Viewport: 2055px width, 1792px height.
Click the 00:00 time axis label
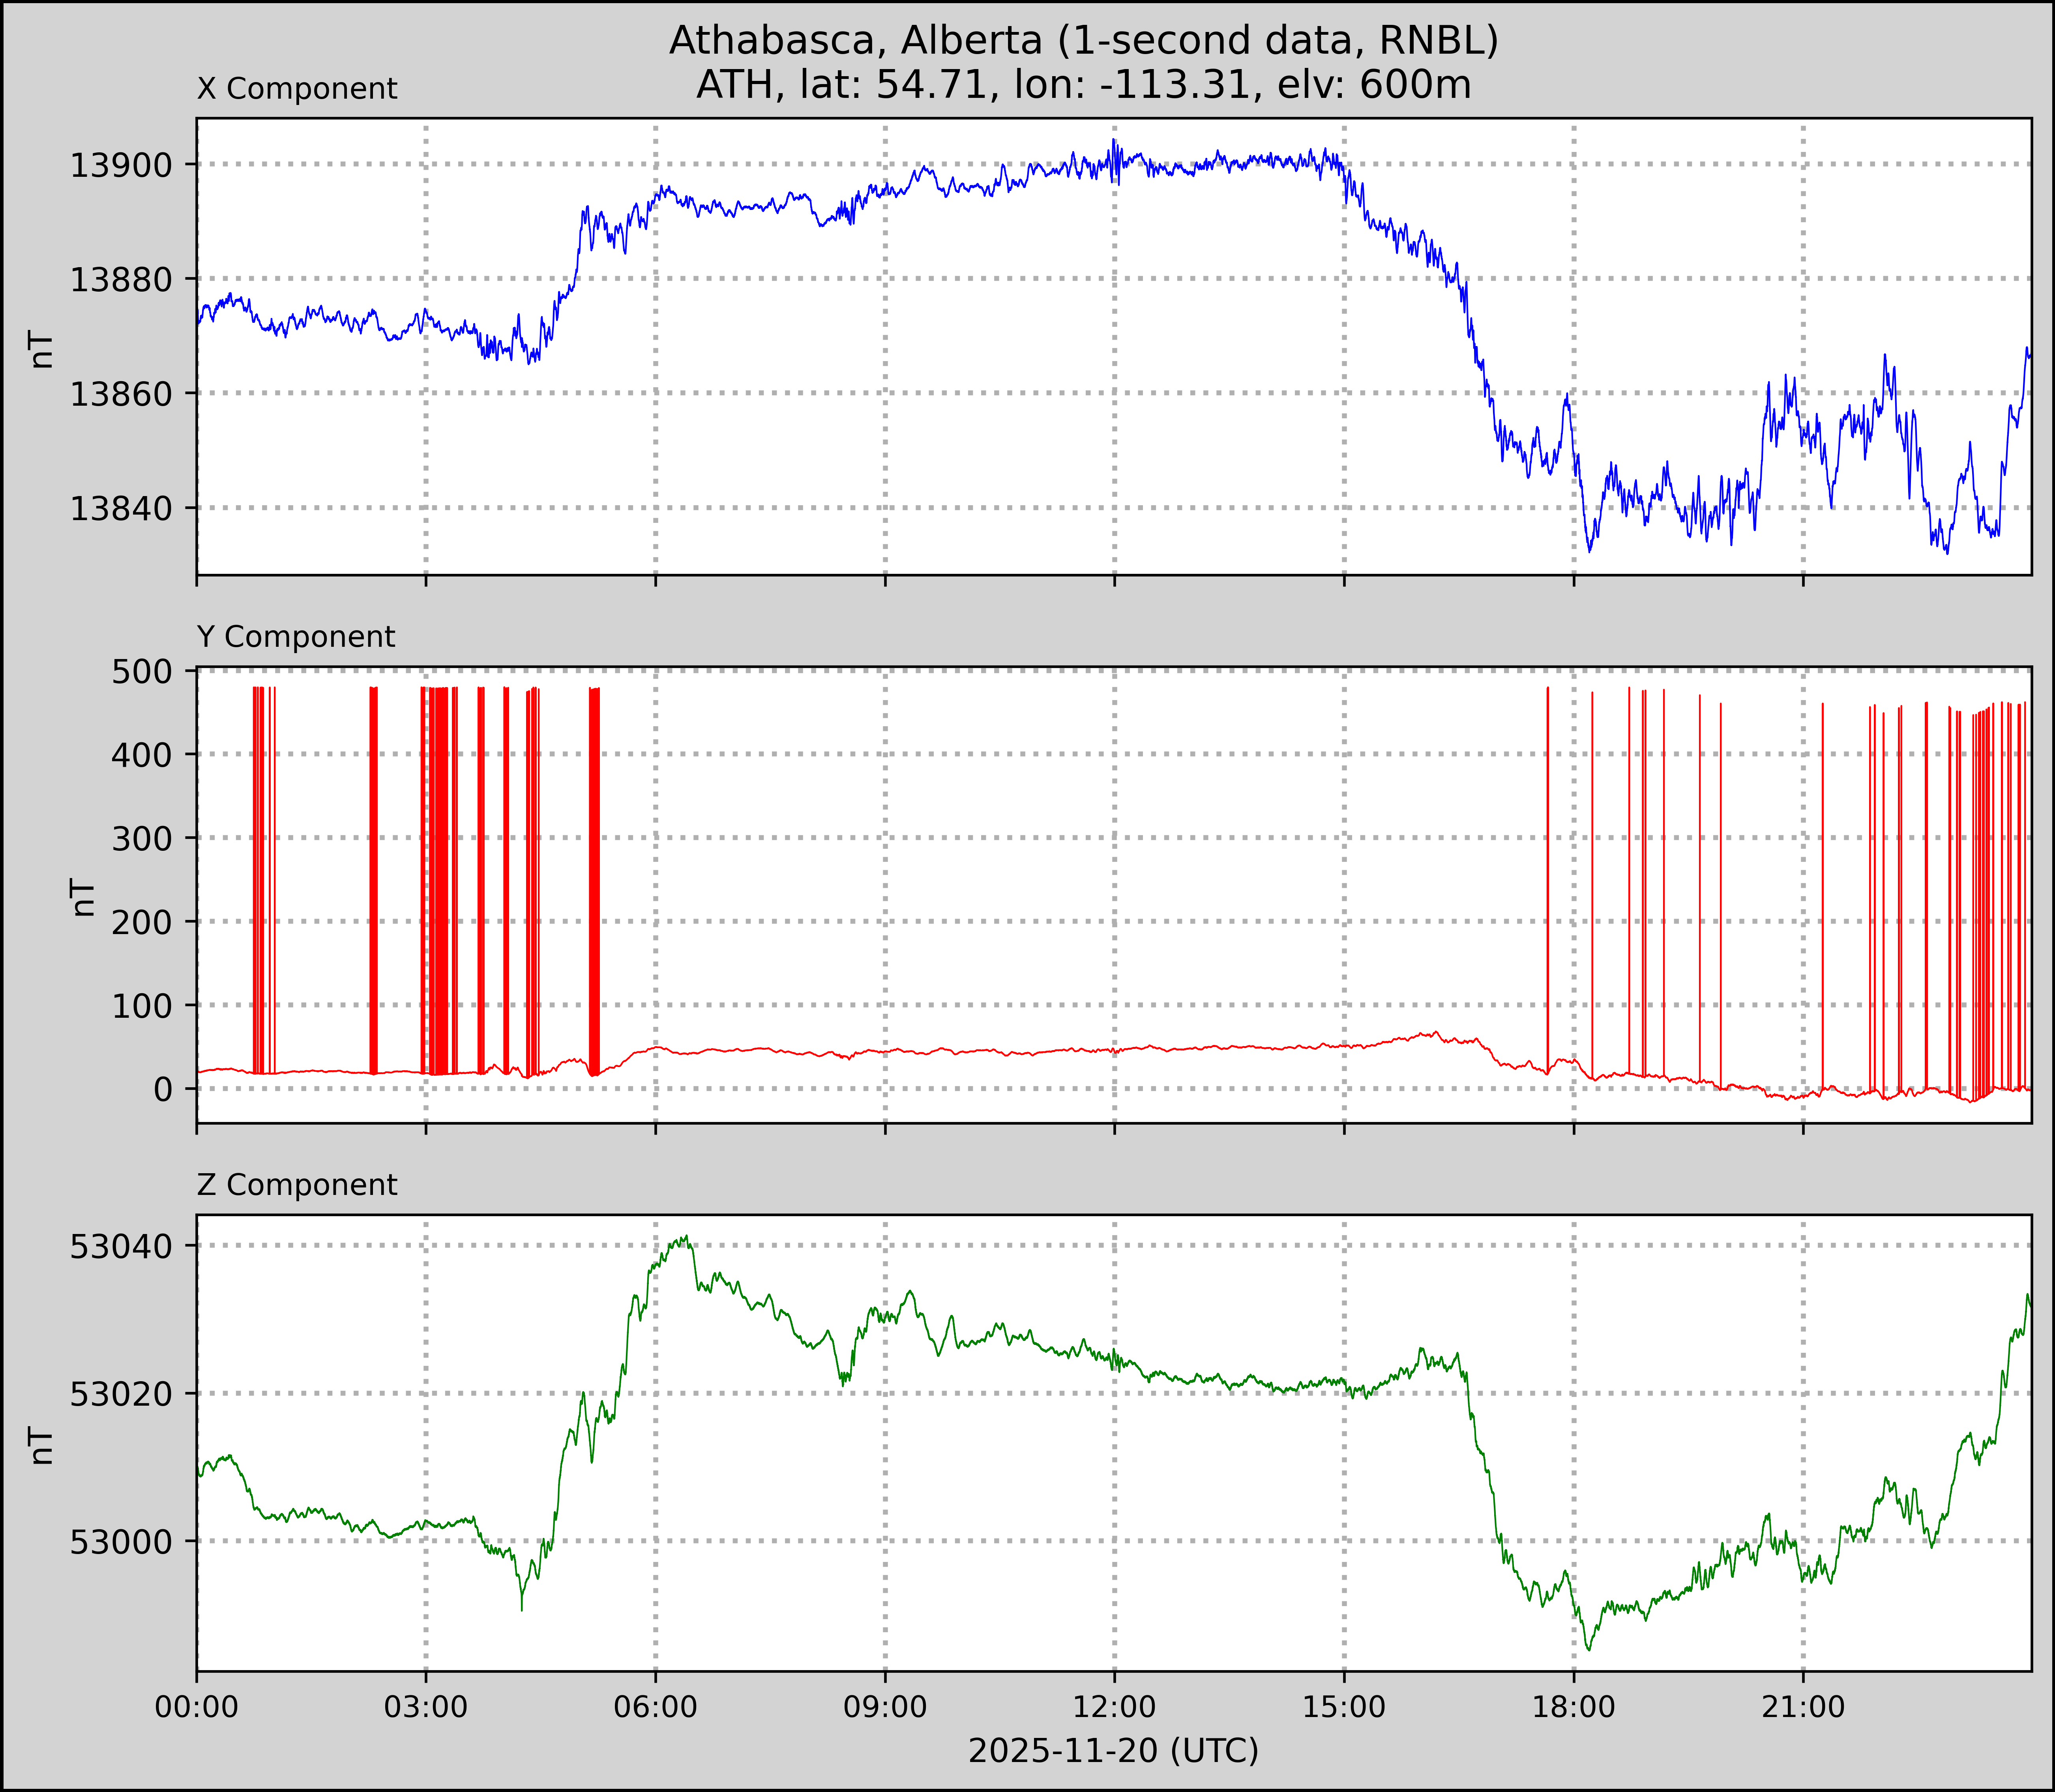coord(197,1707)
